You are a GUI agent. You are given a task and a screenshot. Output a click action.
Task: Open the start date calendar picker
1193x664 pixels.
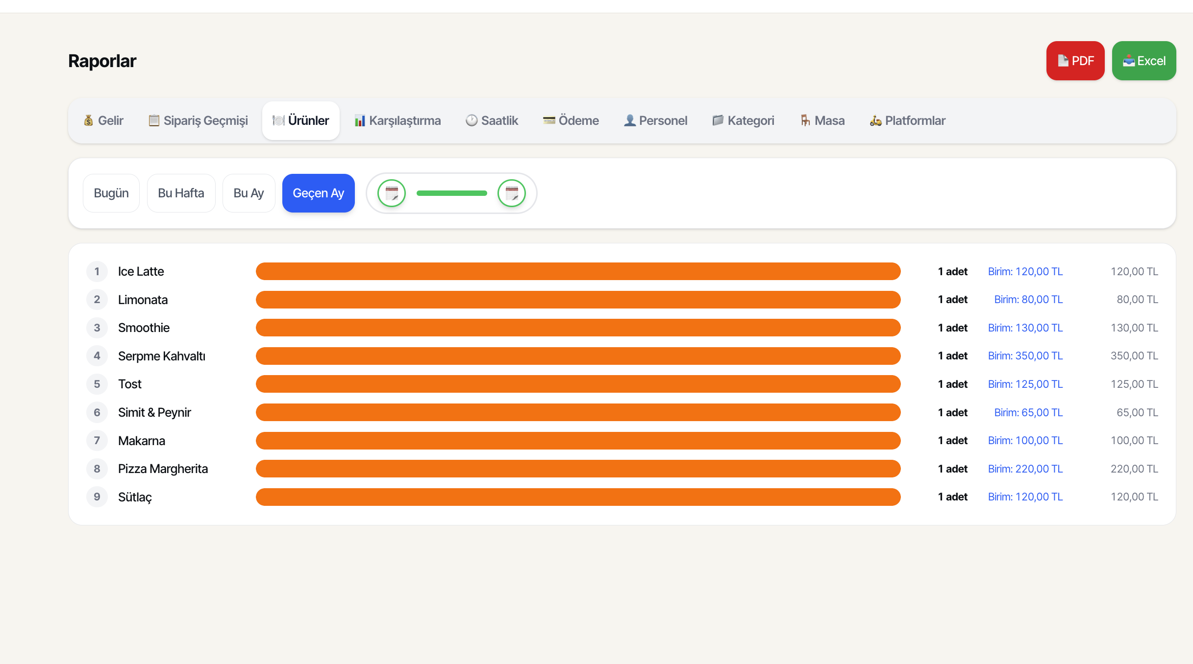pos(392,193)
